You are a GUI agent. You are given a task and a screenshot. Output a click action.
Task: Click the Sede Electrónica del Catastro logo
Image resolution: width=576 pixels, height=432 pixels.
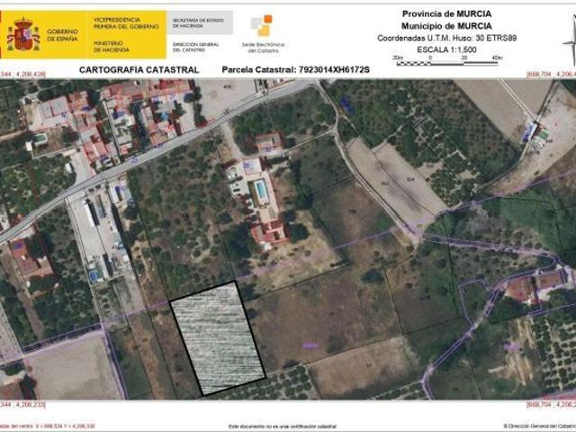point(261,34)
